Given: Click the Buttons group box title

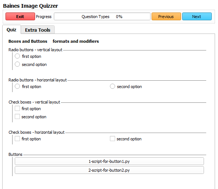Looking at the screenshot, I should click(15, 154).
